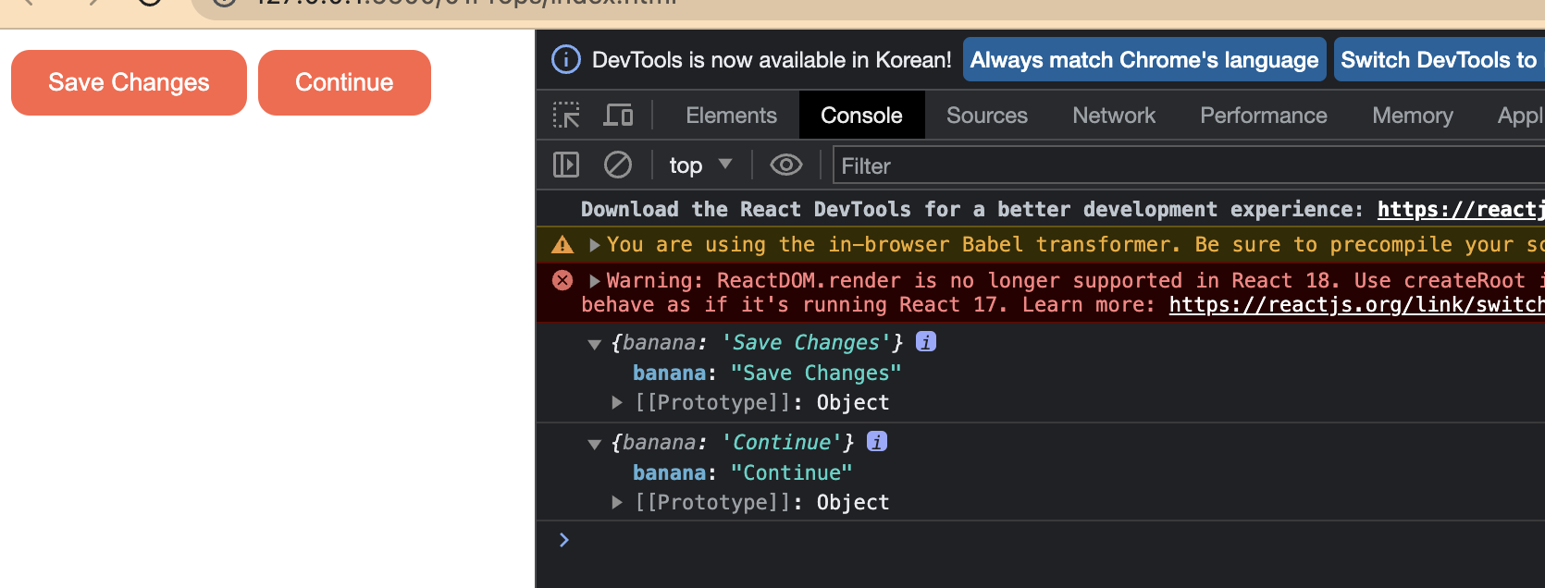1545x588 pixels.
Task: Click the info icon beside Save Changes object
Action: point(926,342)
